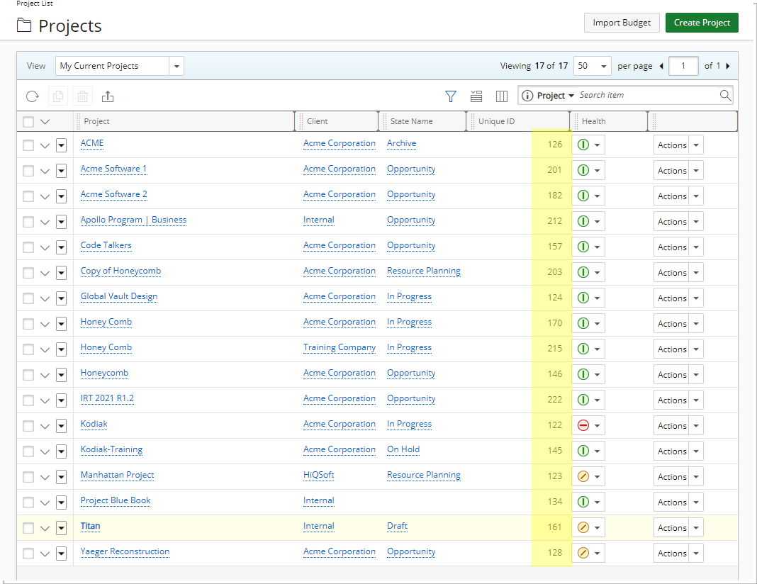Viewport: 757px width, 584px height.
Task: Sort by the State Name column header
Action: tap(411, 121)
